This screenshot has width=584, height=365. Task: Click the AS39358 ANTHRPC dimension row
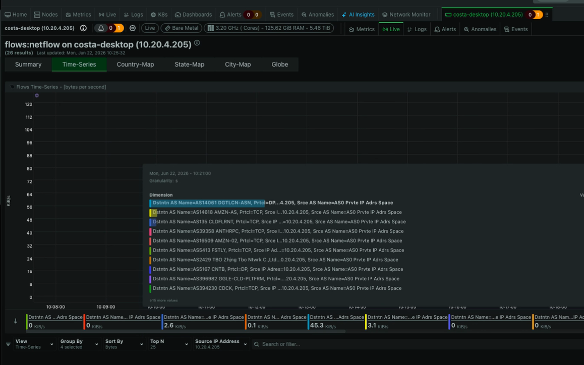point(276,231)
